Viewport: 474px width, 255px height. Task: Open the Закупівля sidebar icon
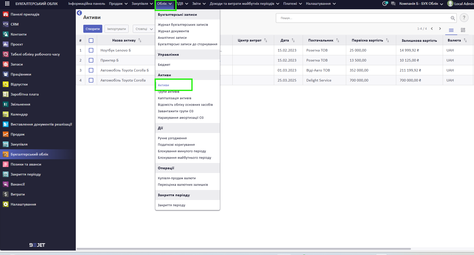(6, 144)
